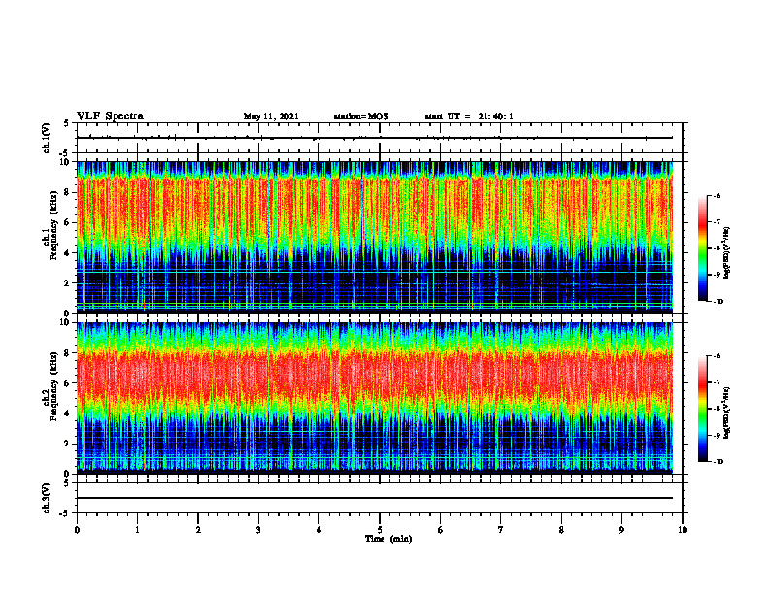Screen dimensions: 769x594
Task: Select the date text "May 11, 2021"
Action: coord(271,116)
